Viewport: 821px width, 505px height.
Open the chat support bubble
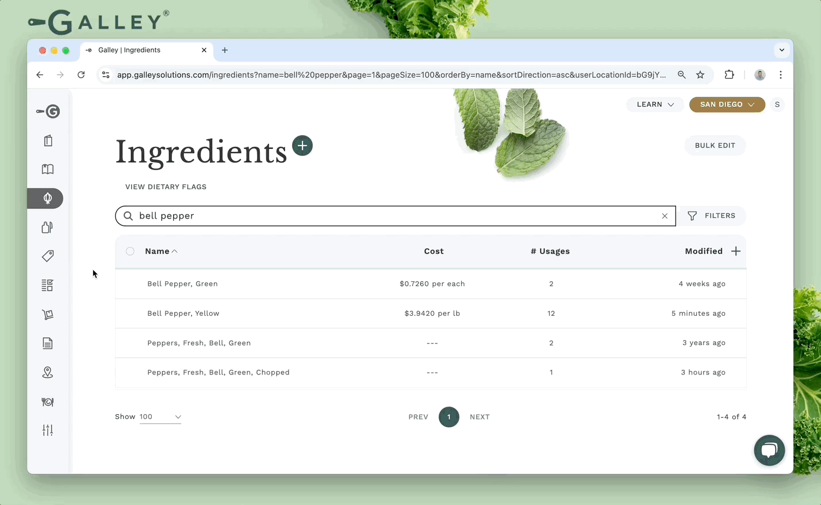(769, 450)
